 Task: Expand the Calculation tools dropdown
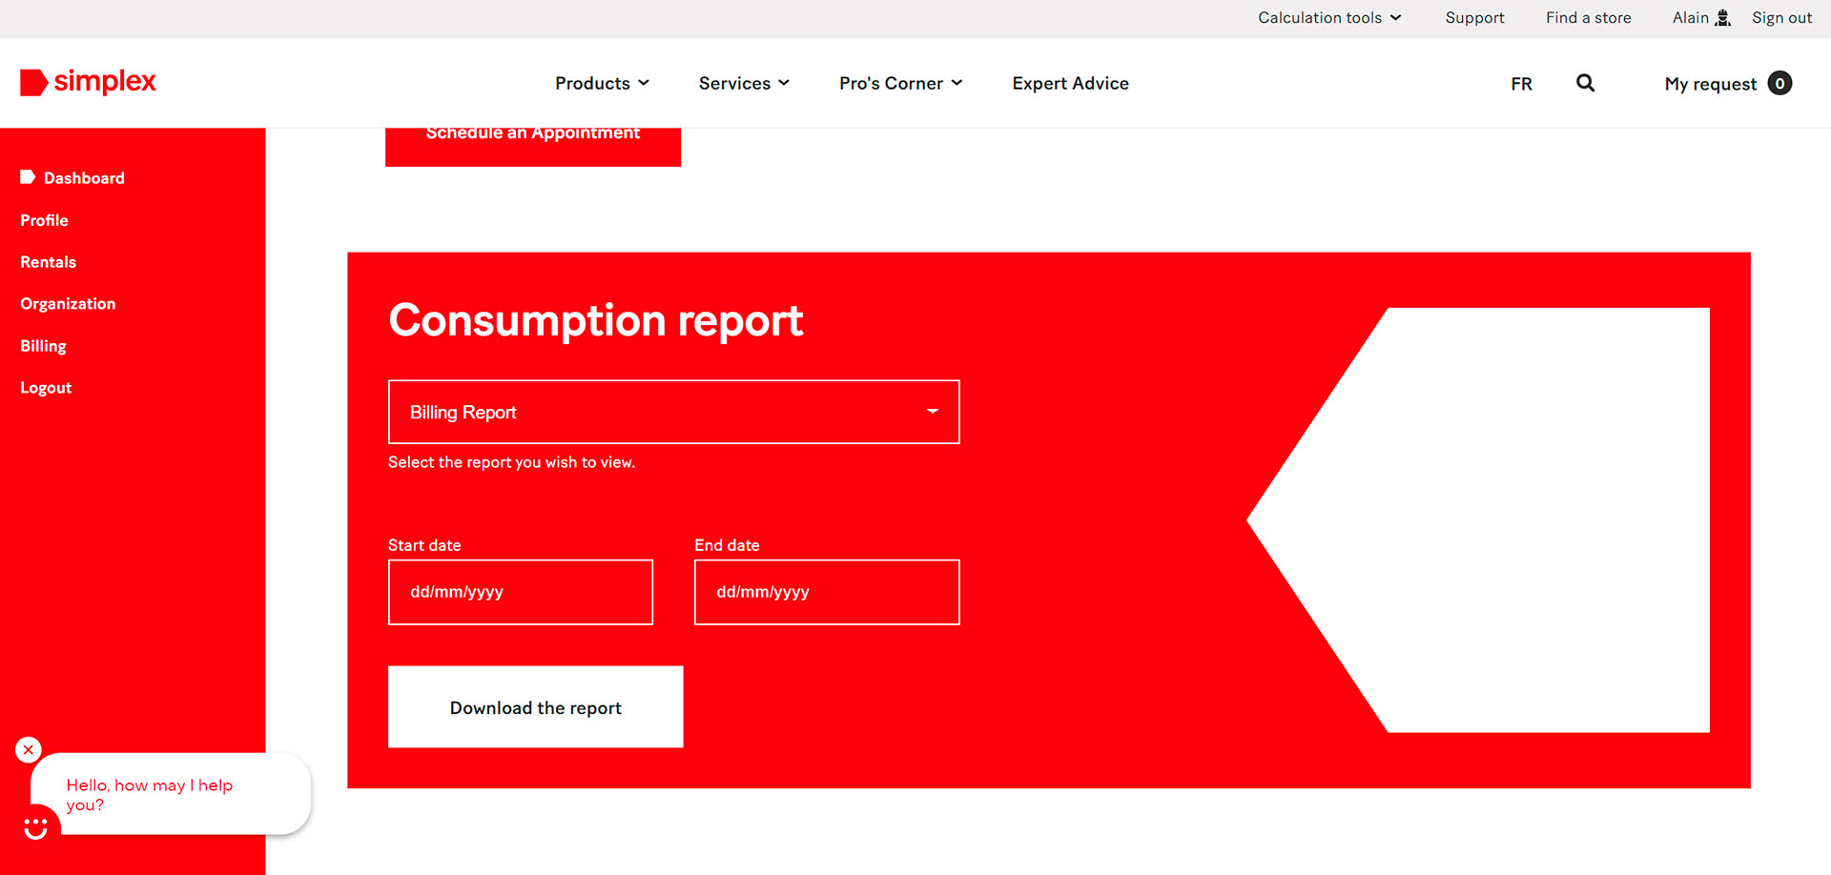[1328, 18]
